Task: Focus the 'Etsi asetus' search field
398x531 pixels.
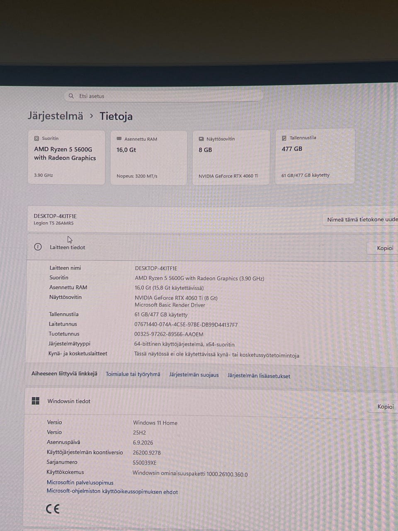Action: (x=164, y=96)
